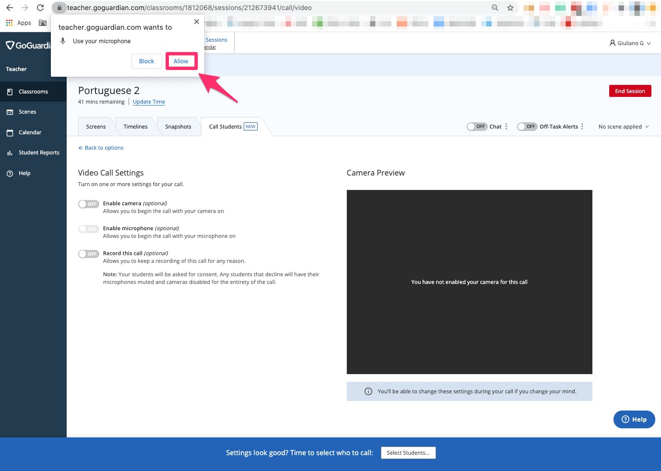Bookmark the page with the star icon
661x471 pixels.
click(510, 8)
